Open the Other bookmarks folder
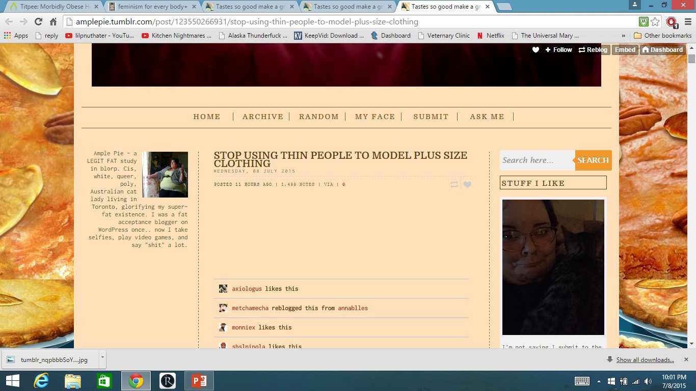This screenshot has width=696, height=391. (662, 36)
